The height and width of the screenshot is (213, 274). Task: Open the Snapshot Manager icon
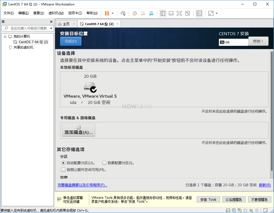(151, 13)
